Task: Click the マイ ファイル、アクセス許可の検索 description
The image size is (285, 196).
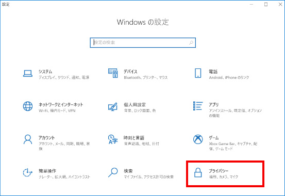Action: [x=148, y=177]
